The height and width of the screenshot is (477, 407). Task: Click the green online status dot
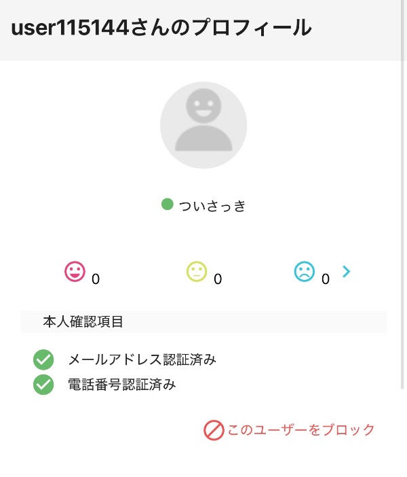[168, 204]
